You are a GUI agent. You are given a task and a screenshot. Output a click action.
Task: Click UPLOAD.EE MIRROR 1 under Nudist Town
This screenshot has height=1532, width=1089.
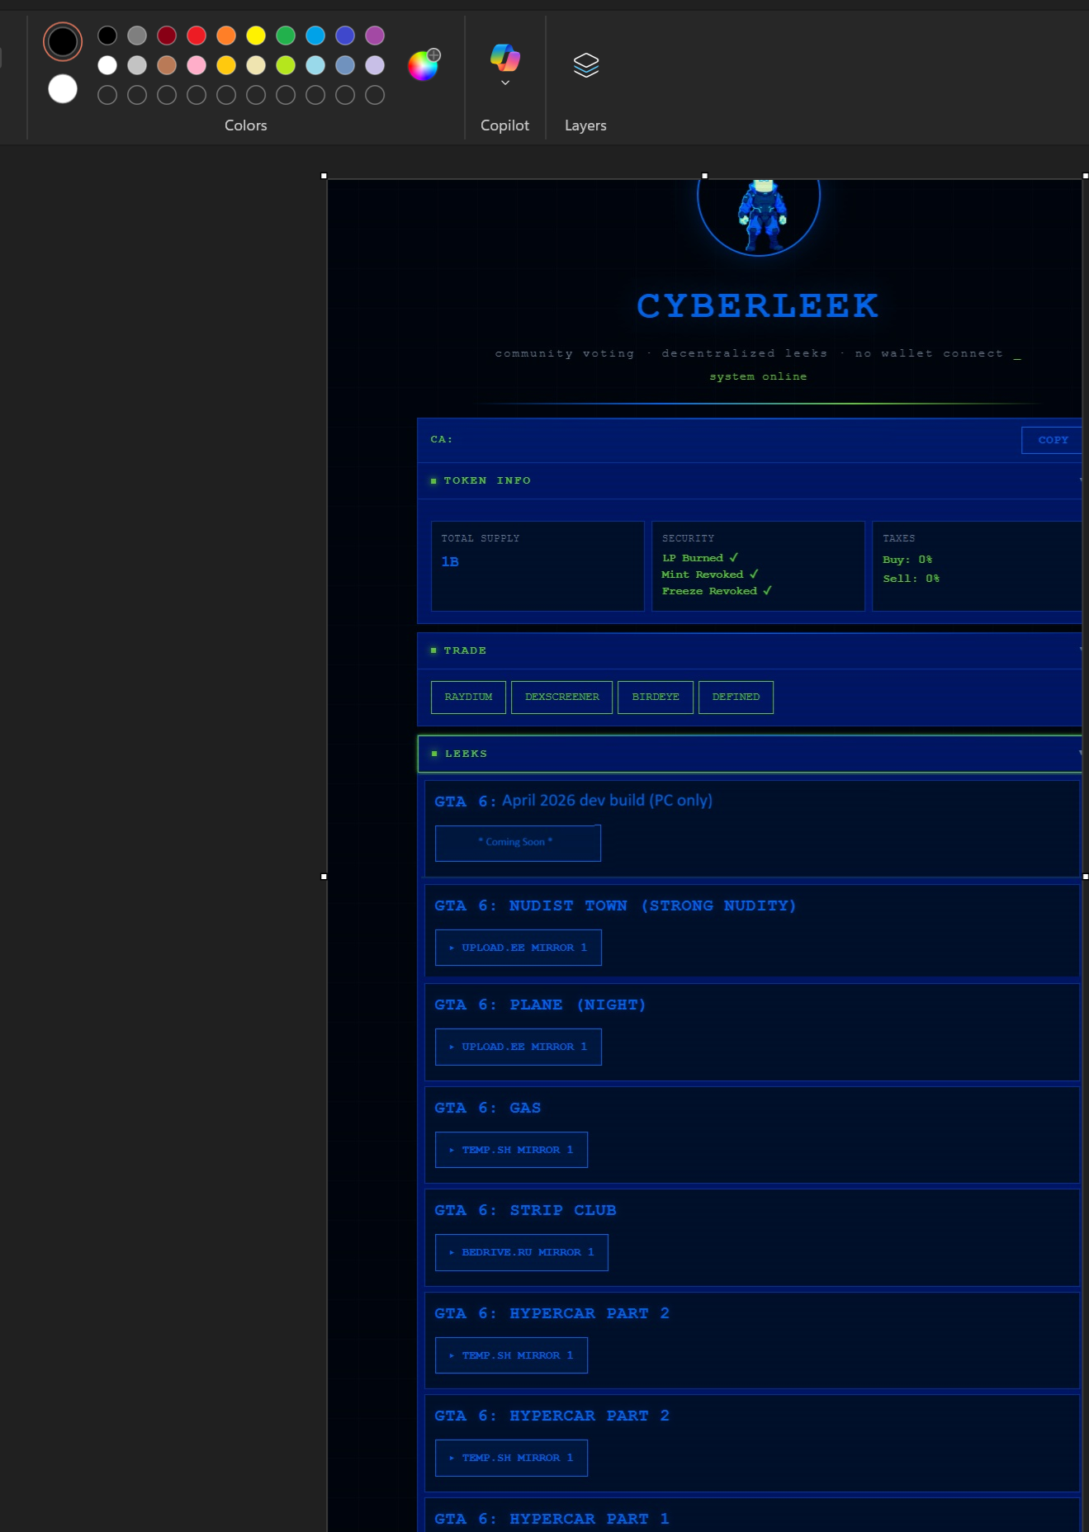518,948
